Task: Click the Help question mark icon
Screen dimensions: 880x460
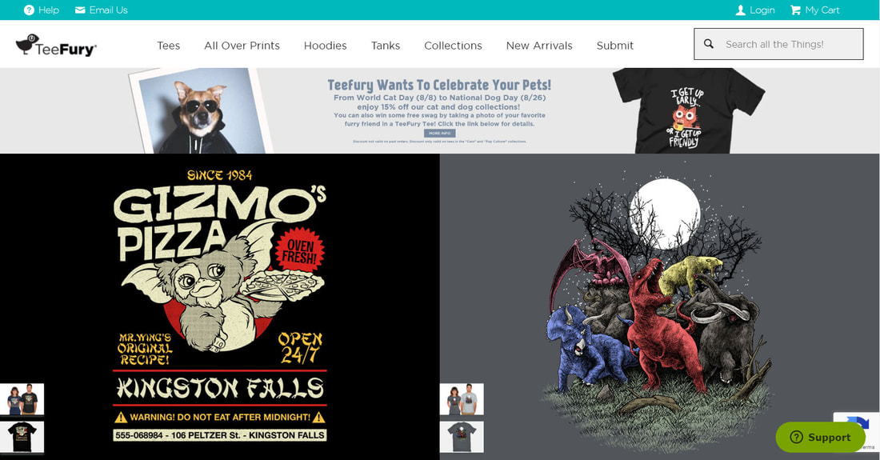Action: click(29, 10)
